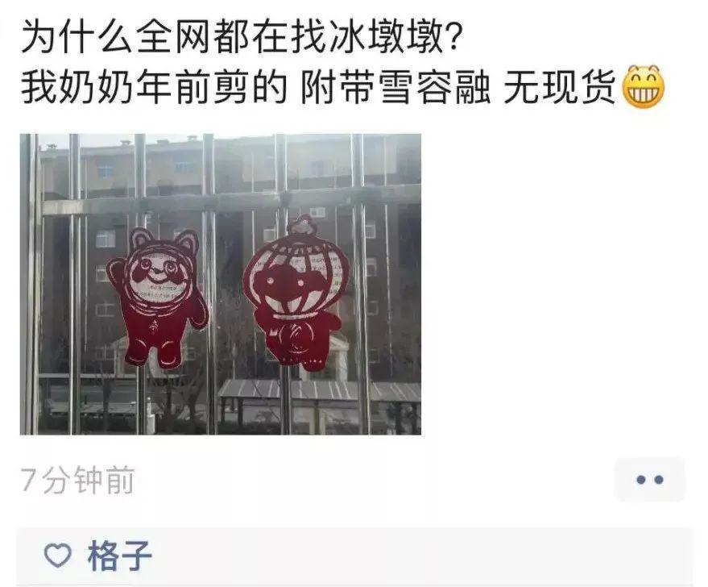Click the grinning emoji after 无现货
Image resolution: width=708 pixels, height=587 pixels.
(644, 86)
